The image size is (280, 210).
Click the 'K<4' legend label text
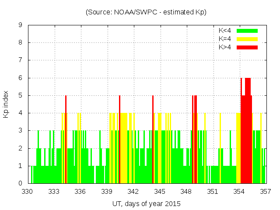pyautogui.click(x=225, y=31)
